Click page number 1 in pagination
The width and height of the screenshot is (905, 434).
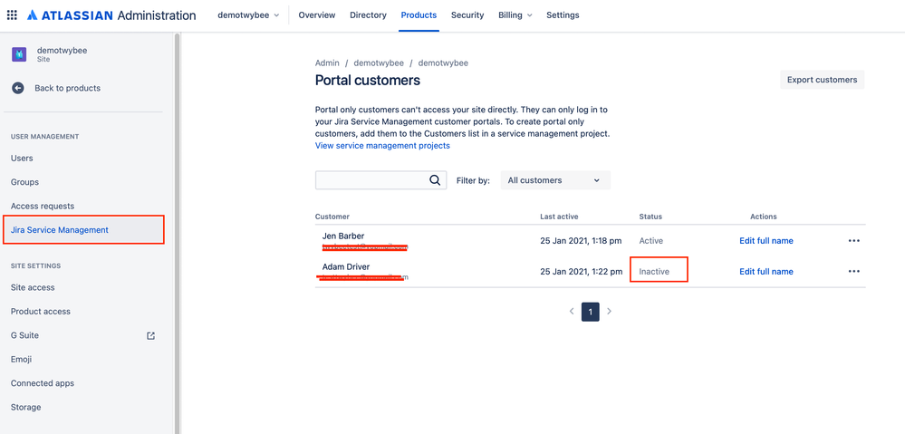click(590, 312)
